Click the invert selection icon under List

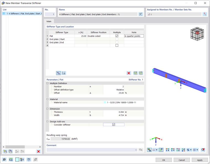tap(22, 151)
